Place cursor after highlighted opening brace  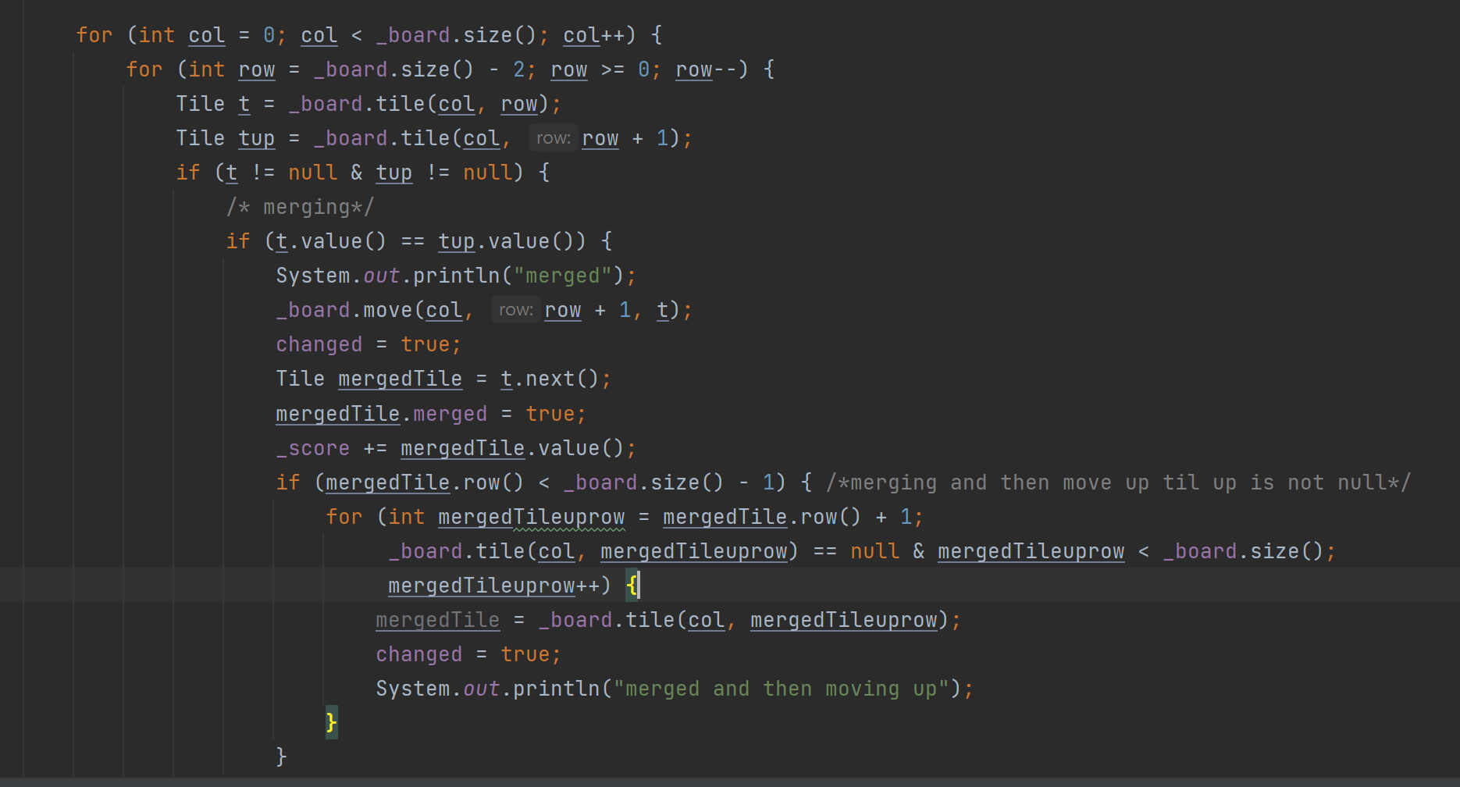pyautogui.click(x=639, y=586)
